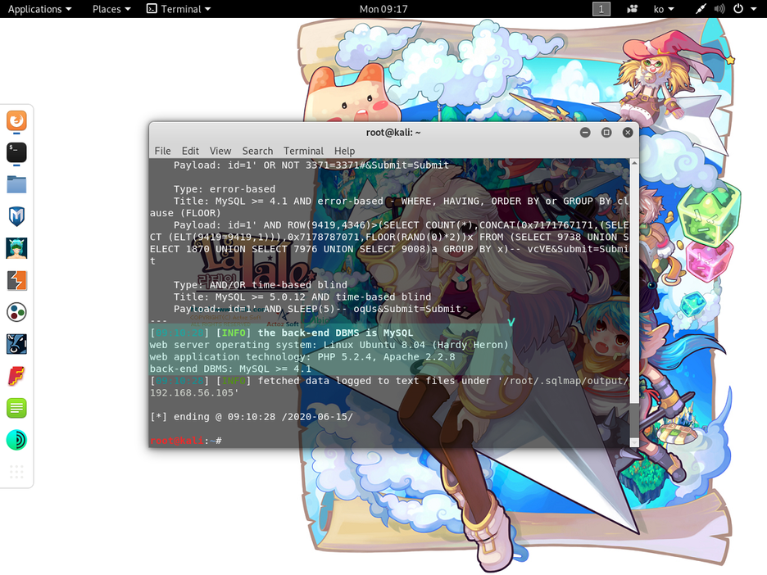The width and height of the screenshot is (767, 575).
Task: Open the Terminal dock icon
Action: [16, 152]
